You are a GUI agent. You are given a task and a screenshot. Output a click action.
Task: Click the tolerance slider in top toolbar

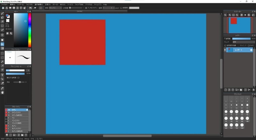(76, 8)
